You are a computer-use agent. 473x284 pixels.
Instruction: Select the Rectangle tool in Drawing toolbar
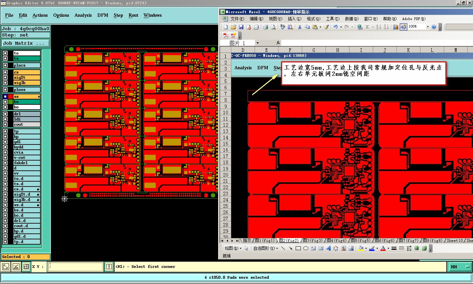(298, 248)
